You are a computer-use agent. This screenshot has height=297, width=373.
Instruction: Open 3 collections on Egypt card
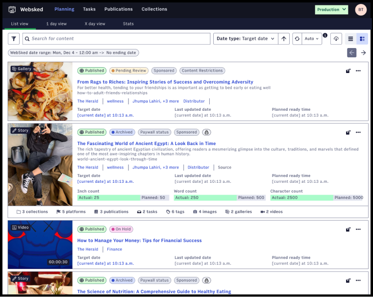click(x=32, y=212)
